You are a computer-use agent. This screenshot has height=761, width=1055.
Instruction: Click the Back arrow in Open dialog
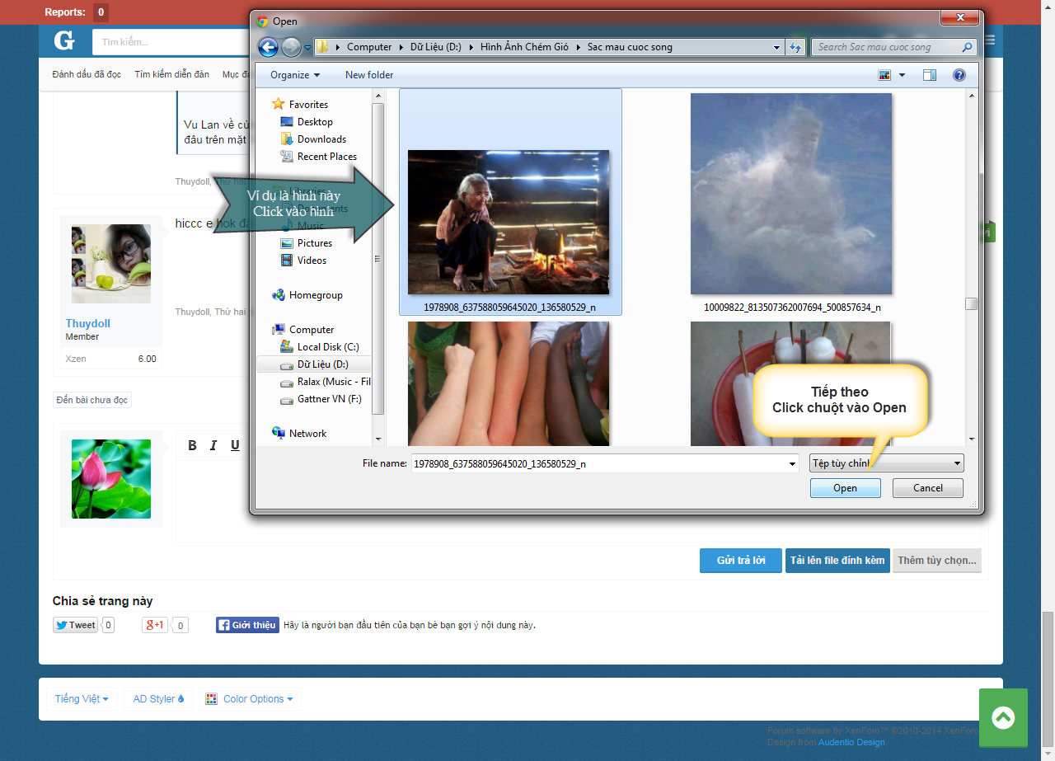pos(268,47)
